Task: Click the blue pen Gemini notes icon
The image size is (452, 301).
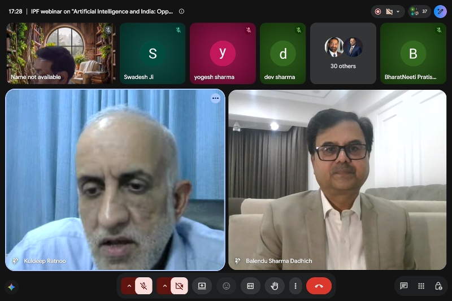Action: click(x=440, y=11)
